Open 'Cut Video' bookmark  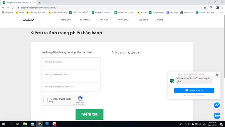point(172,12)
